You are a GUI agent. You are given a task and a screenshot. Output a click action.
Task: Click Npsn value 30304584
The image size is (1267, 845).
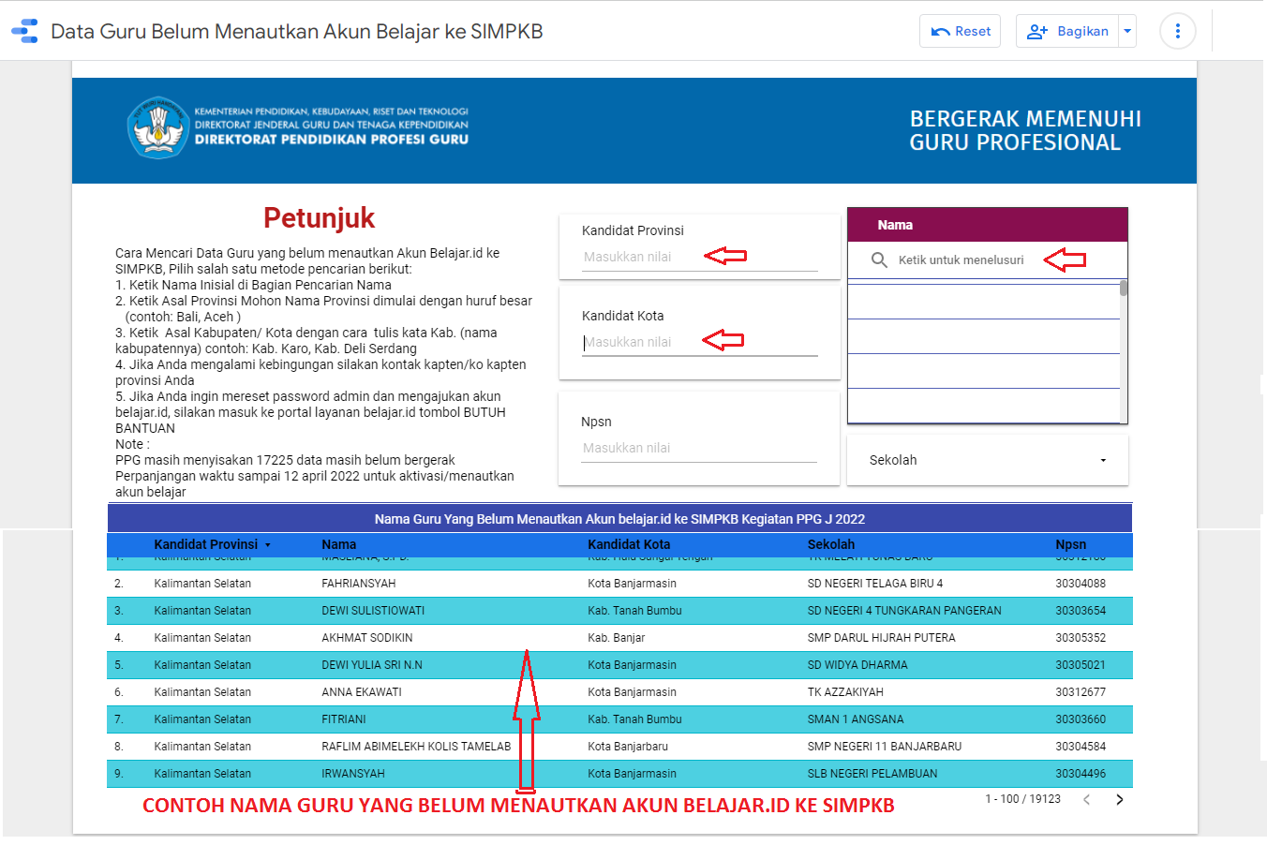click(x=1081, y=747)
